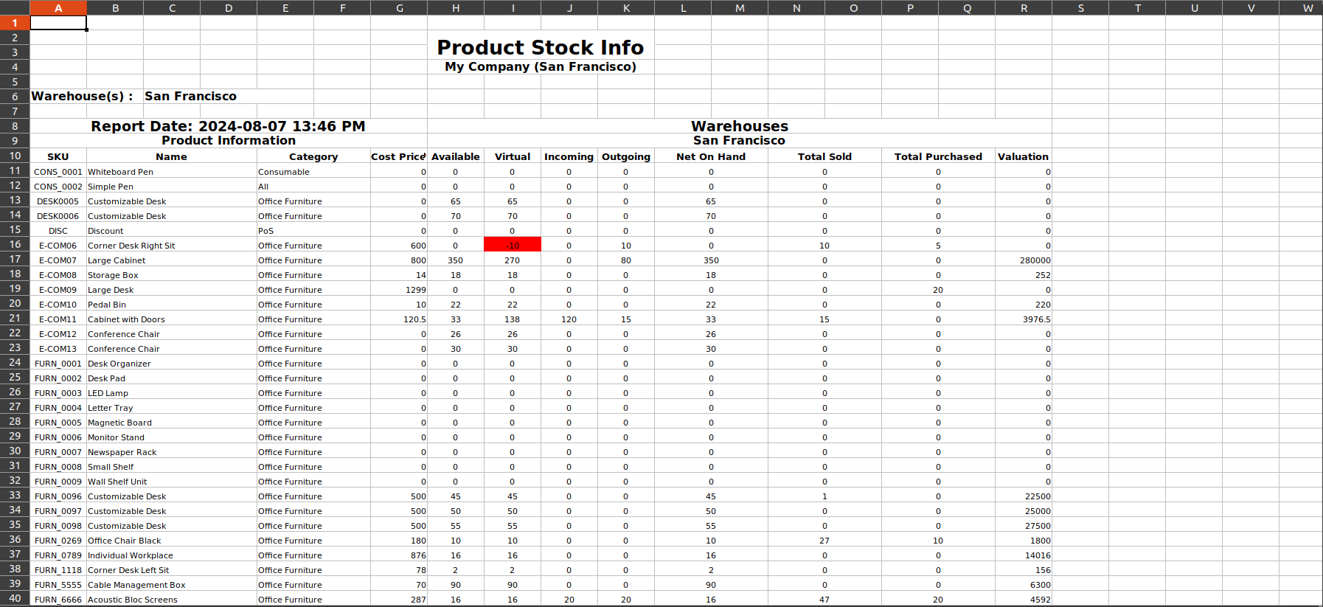Viewport: 1323px width, 607px height.
Task: Select the 'LED Lamp' name cell
Action: click(172, 392)
